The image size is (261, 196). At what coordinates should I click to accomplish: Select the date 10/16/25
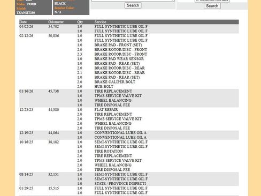pos(26,142)
